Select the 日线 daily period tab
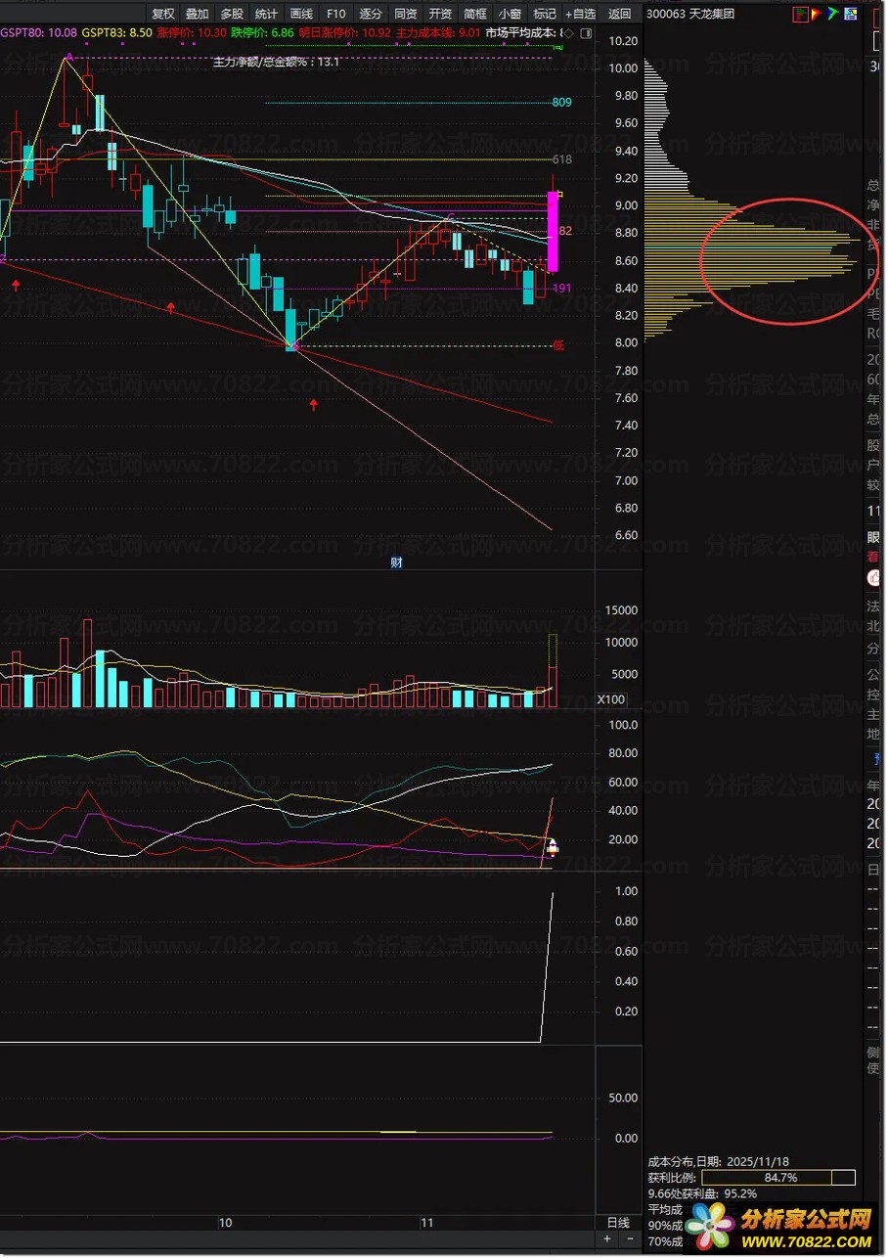This screenshot has width=888, height=1258. (618, 1223)
